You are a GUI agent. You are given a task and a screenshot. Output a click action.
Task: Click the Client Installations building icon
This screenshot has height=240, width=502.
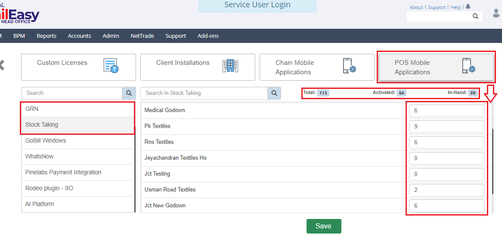click(230, 65)
